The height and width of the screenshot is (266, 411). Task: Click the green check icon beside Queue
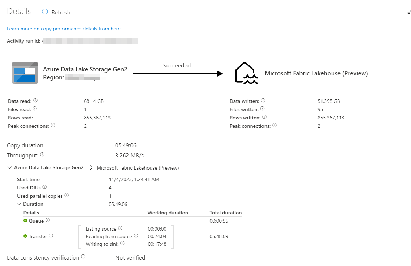click(x=25, y=221)
